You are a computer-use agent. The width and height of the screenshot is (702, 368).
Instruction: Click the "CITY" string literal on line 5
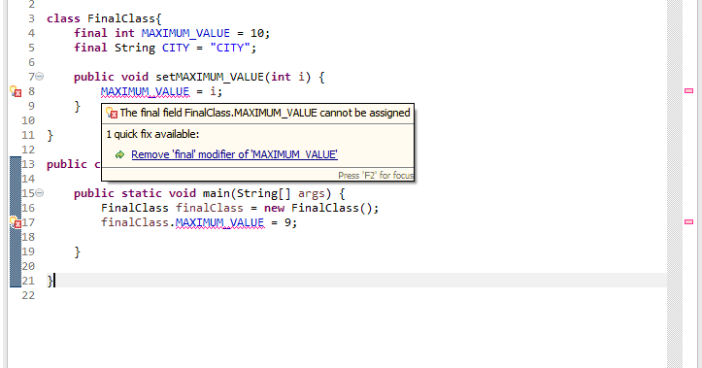[x=230, y=48]
